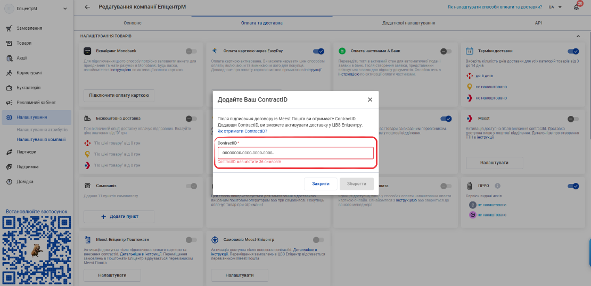Click the Monobank logo icon
Screen dimensions: 591x286
(87, 51)
